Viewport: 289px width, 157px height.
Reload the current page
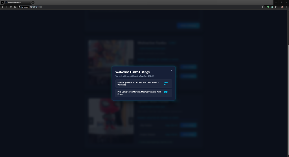click(11, 7)
